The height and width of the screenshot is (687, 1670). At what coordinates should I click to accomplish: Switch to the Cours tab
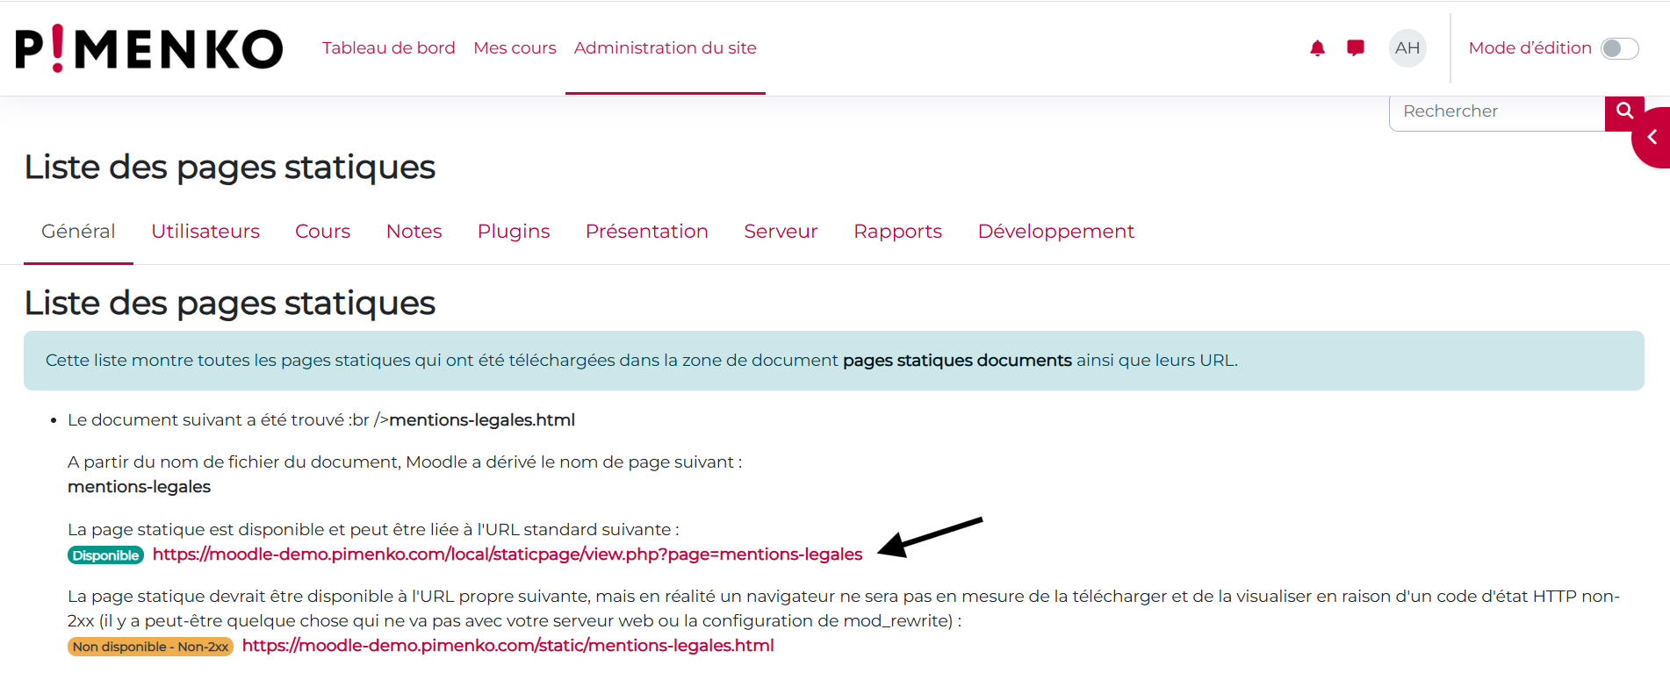tap(322, 232)
